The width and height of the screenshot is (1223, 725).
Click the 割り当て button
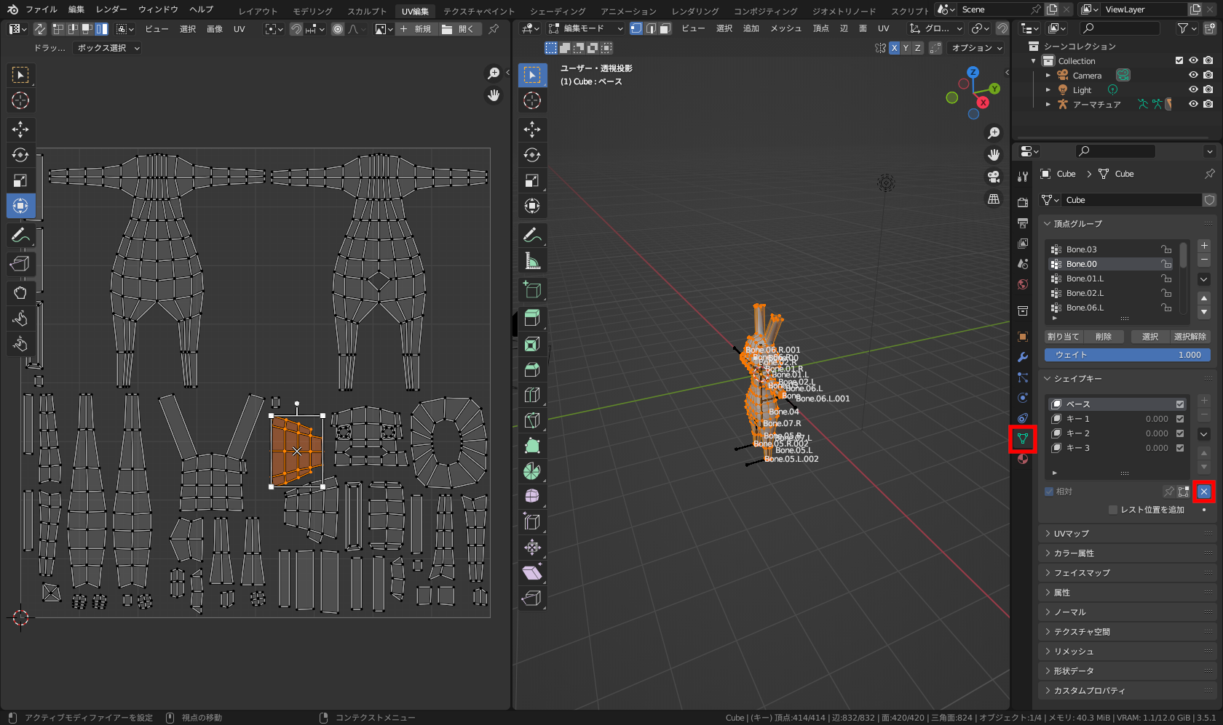1063,337
